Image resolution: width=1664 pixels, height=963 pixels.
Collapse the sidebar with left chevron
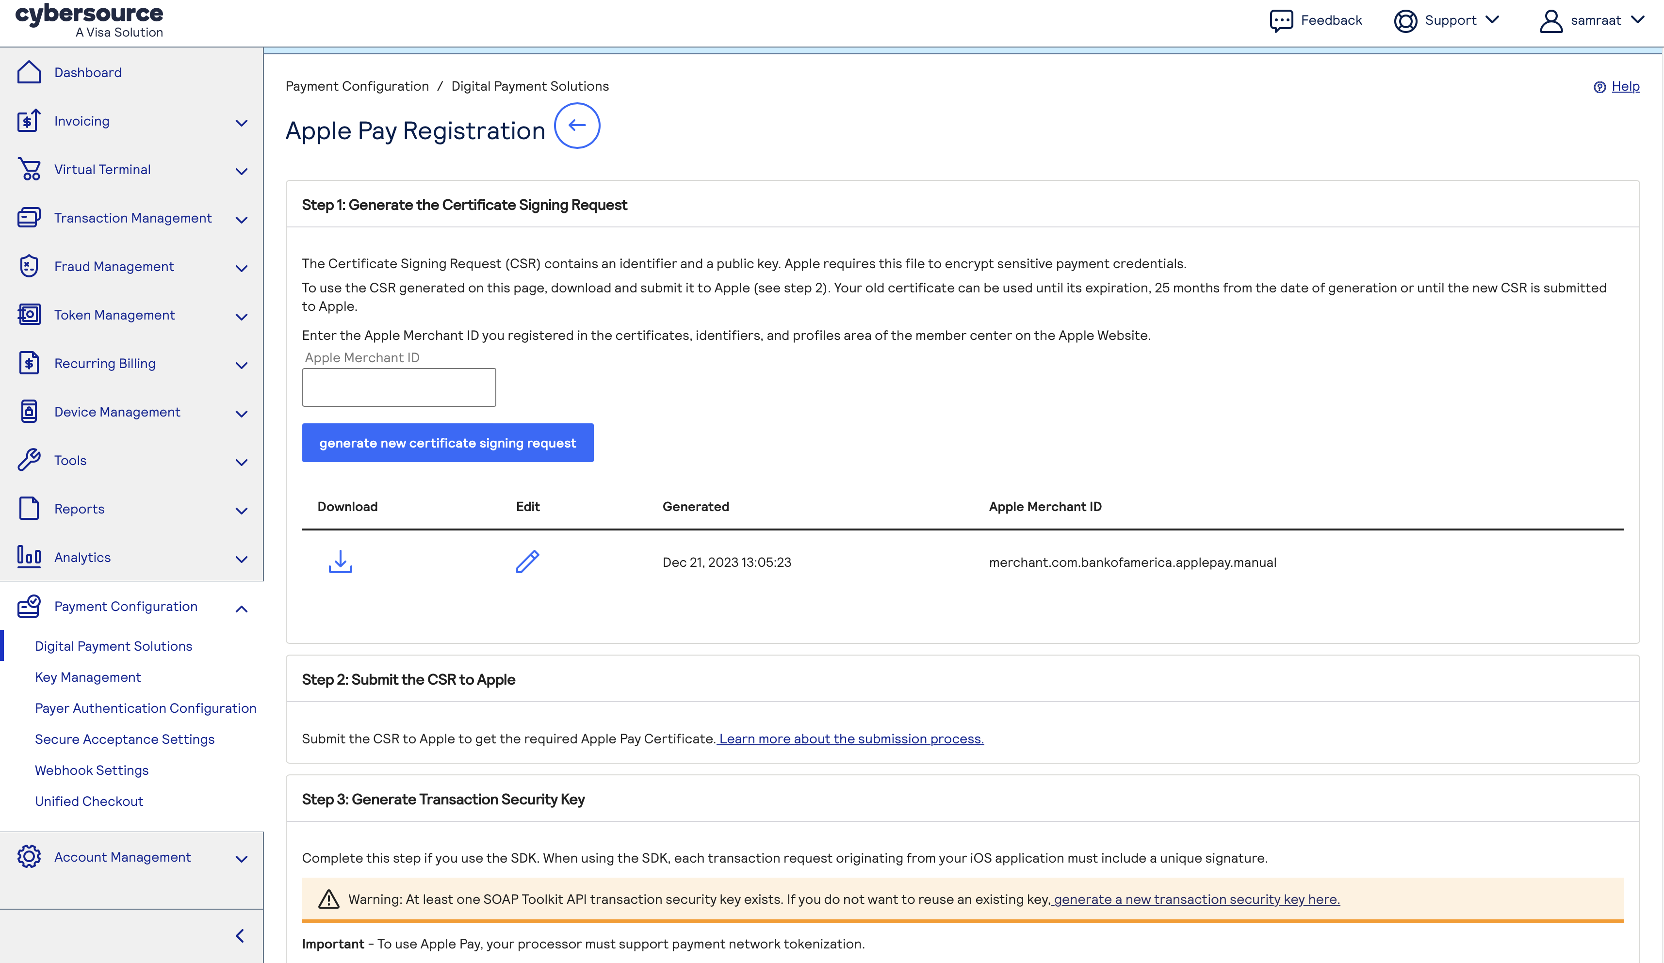(240, 935)
